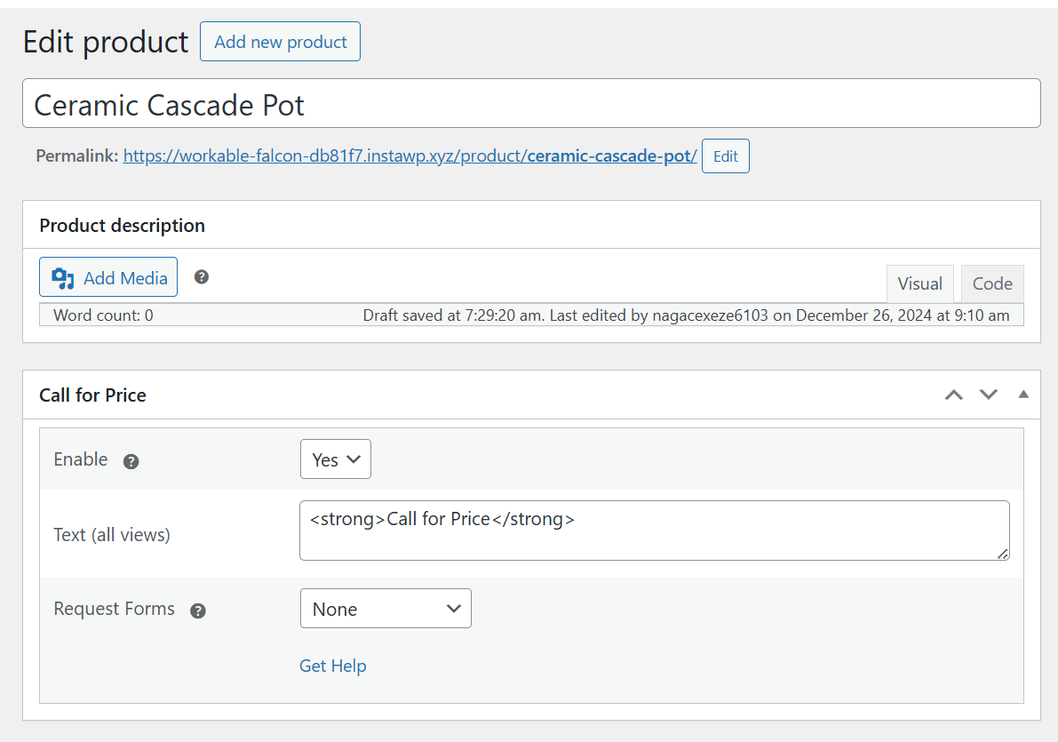Click the Get Help link

pos(332,666)
